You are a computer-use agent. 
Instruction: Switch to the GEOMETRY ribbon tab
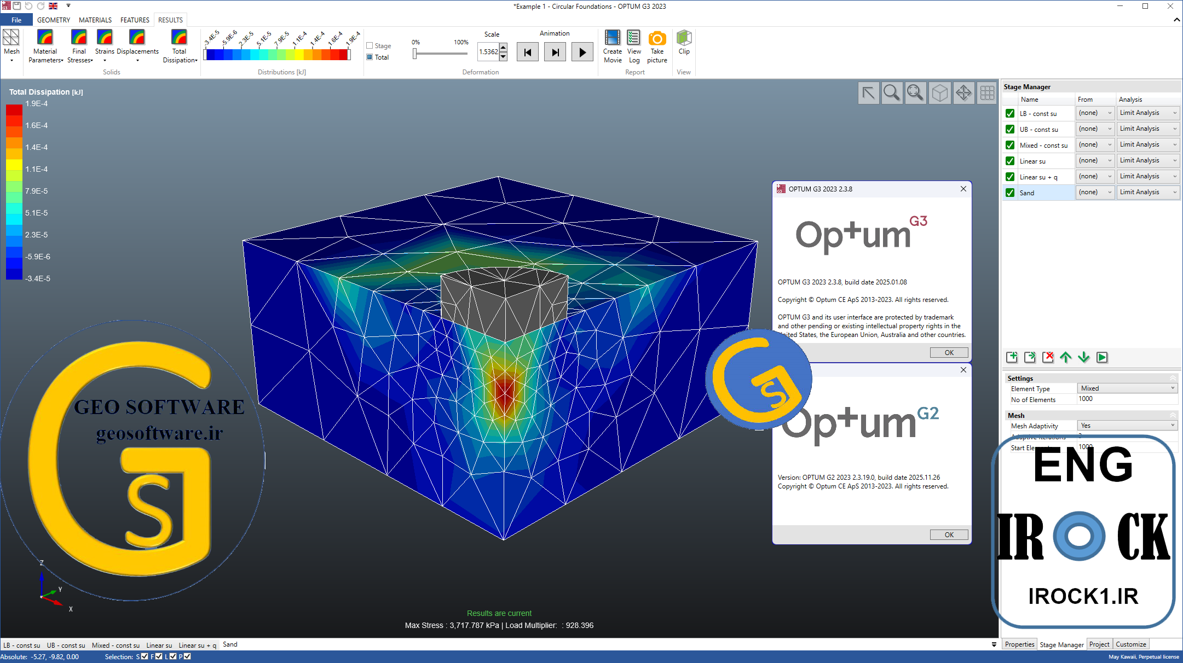(x=54, y=20)
